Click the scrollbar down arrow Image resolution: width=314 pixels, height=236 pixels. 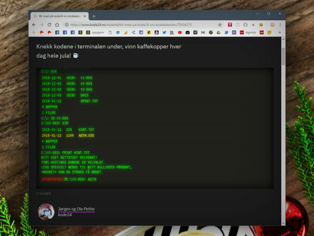coord(283,224)
